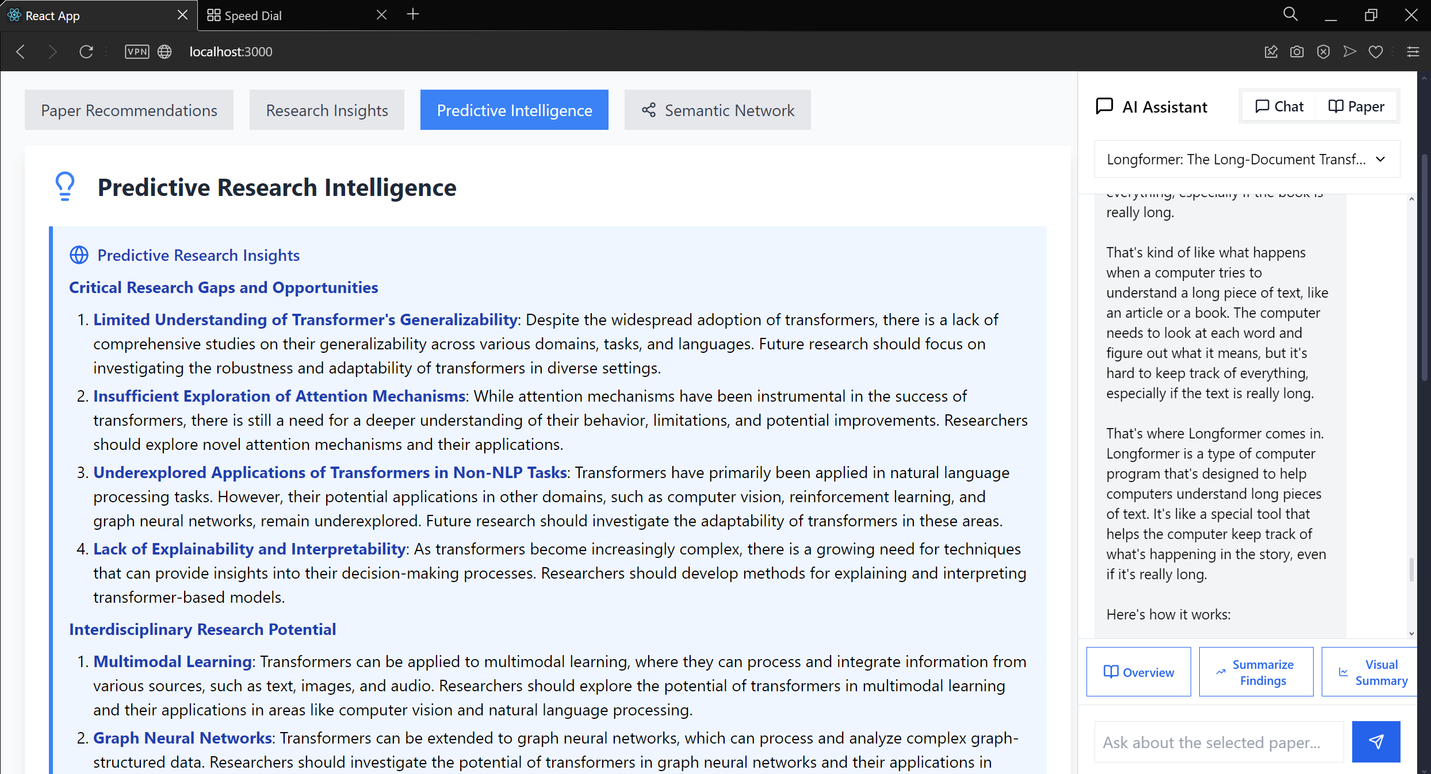1431x774 pixels.
Task: Go to Paper Recommendations tab
Action: click(x=129, y=110)
